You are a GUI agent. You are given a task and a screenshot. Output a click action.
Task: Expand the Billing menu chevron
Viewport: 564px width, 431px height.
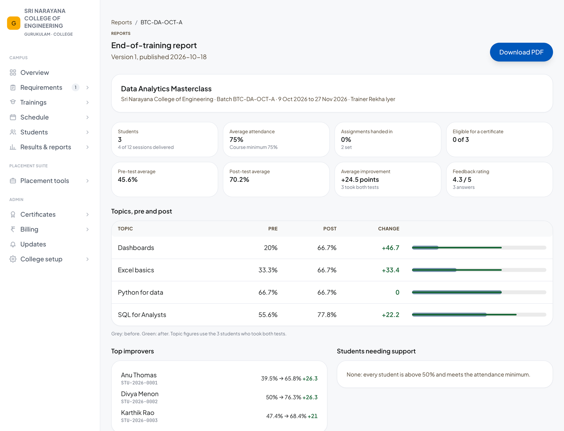pyautogui.click(x=87, y=229)
